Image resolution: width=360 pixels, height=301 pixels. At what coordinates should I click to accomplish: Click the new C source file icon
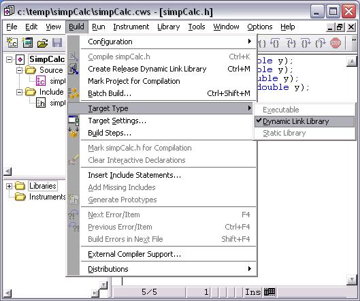pos(12,43)
